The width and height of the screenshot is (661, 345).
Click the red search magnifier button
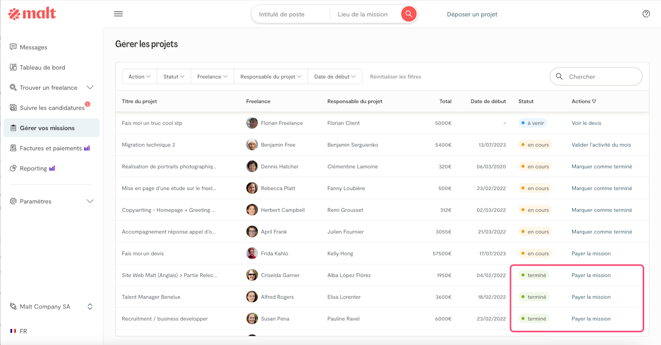tap(408, 14)
